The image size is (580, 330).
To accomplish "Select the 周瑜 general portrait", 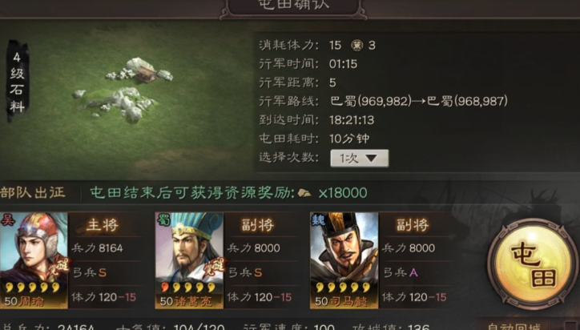I will pyautogui.click(x=34, y=260).
